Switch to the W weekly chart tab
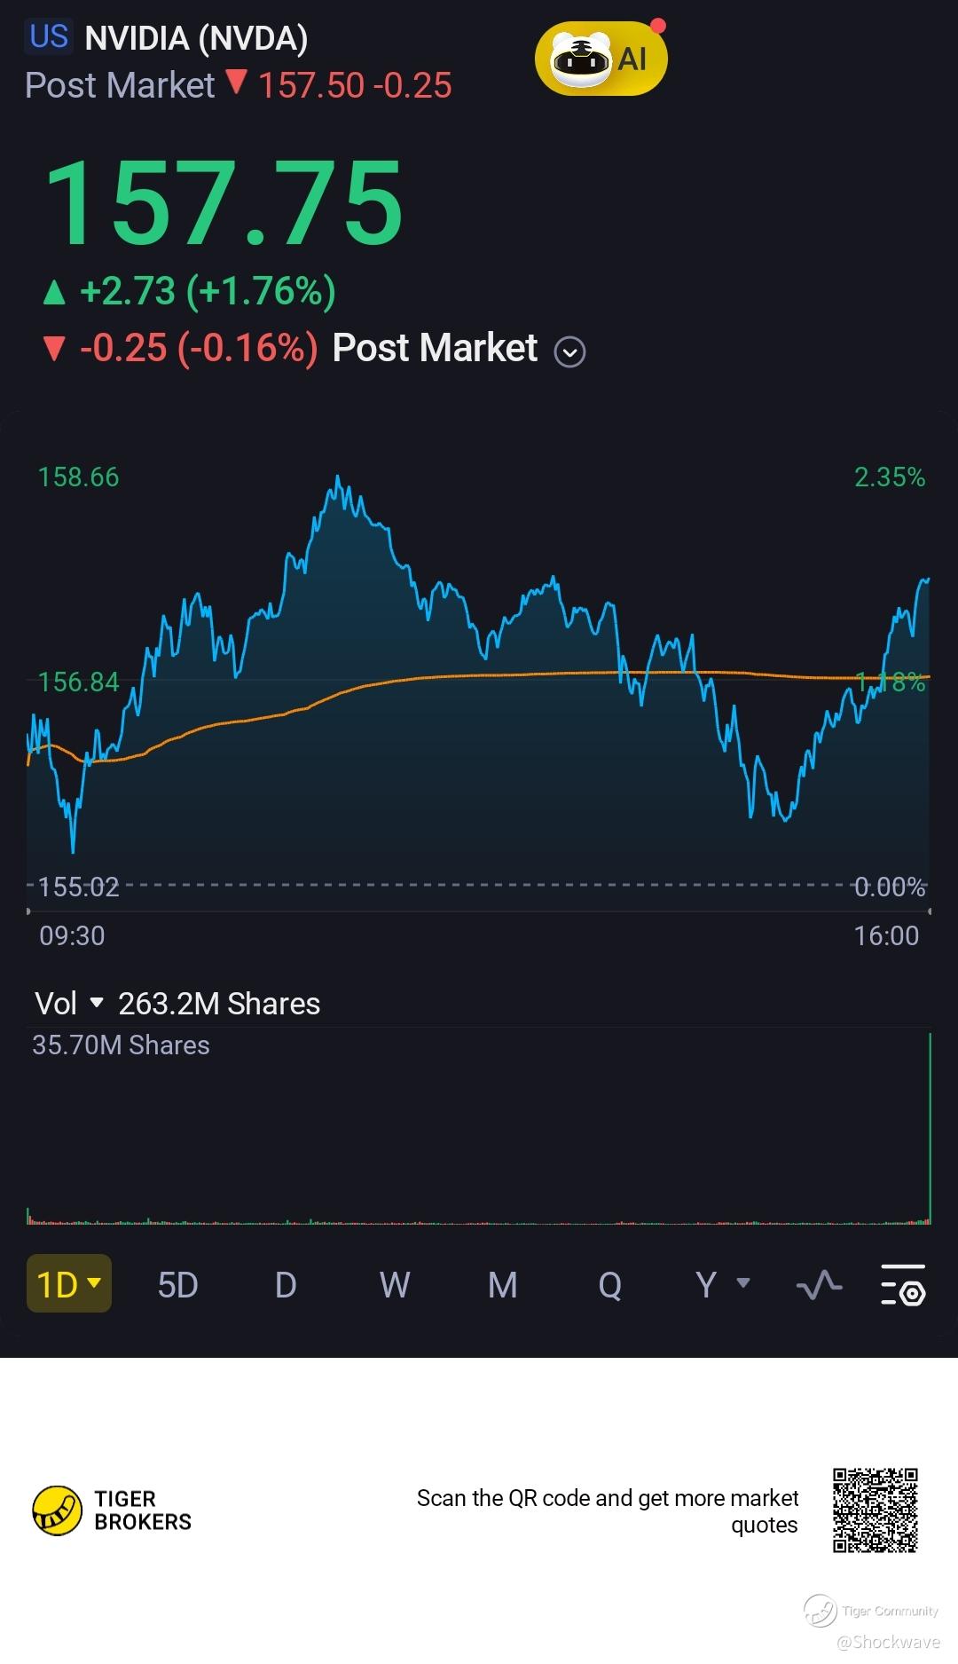Viewport: 958px width, 1664px height. [x=395, y=1284]
